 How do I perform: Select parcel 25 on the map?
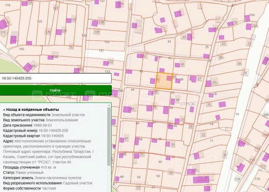click(207, 47)
